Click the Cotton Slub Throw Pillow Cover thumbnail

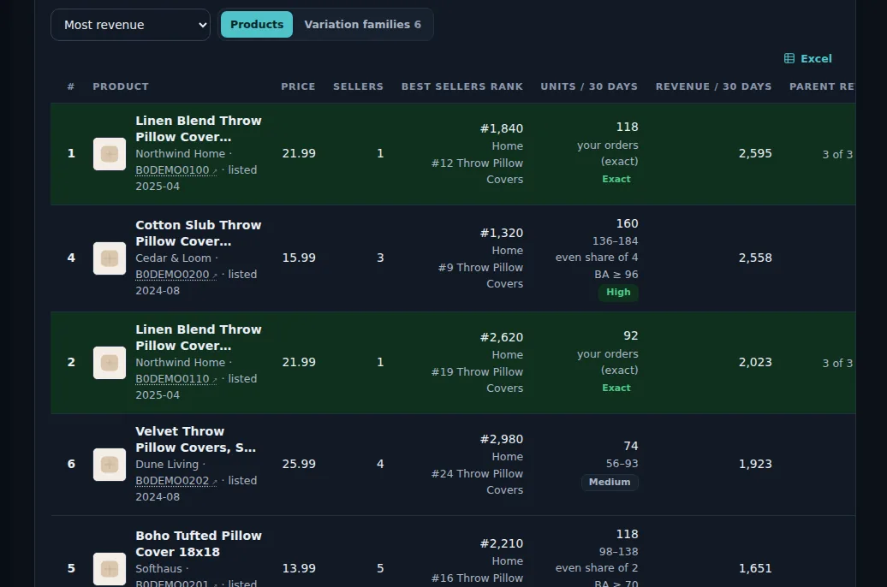(x=110, y=258)
